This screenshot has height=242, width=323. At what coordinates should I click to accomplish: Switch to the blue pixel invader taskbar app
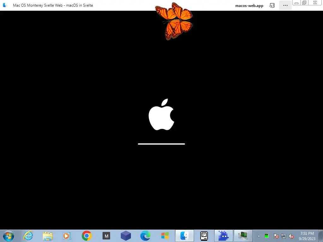(x=224, y=236)
